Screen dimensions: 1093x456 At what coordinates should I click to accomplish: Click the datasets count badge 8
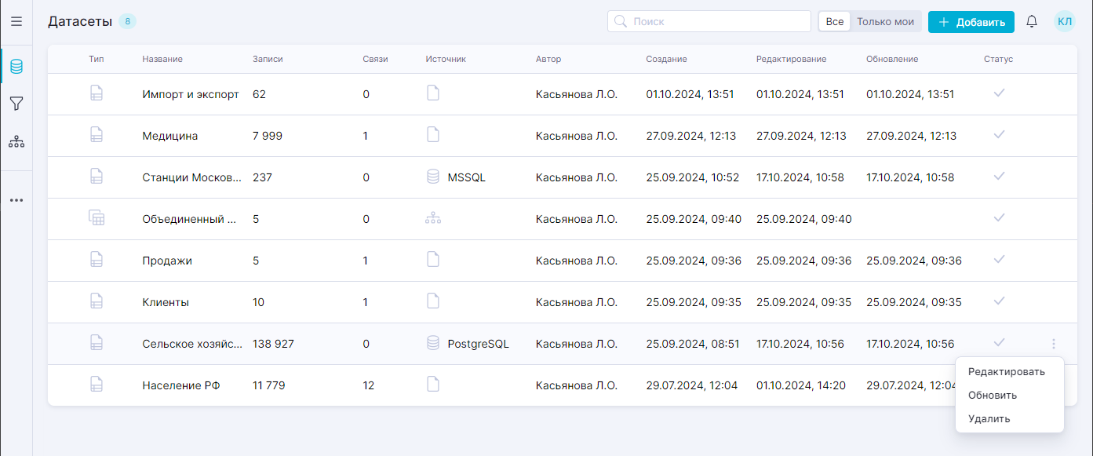point(128,21)
